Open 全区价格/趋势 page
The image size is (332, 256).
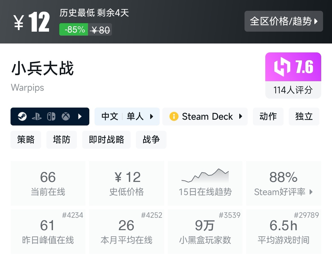pyautogui.click(x=284, y=21)
